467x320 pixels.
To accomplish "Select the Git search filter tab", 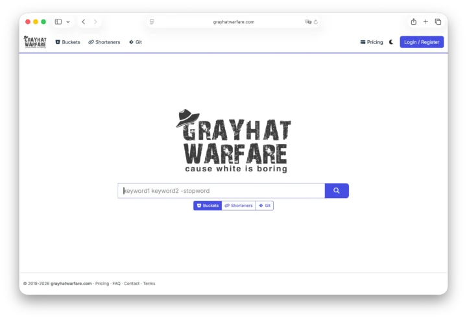I will (x=265, y=206).
